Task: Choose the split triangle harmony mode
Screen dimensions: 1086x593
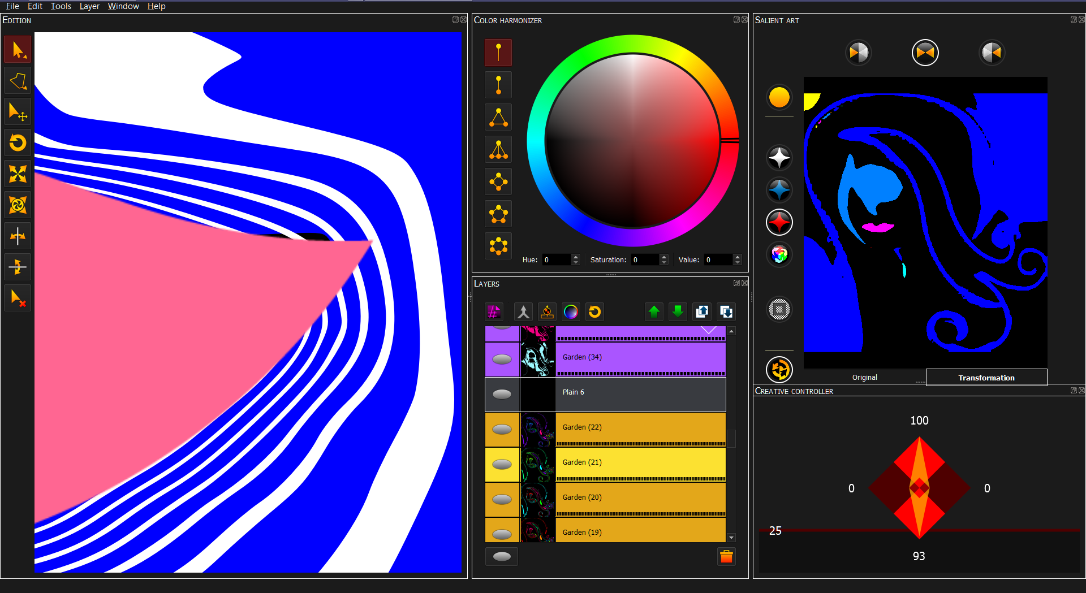Action: pos(498,149)
